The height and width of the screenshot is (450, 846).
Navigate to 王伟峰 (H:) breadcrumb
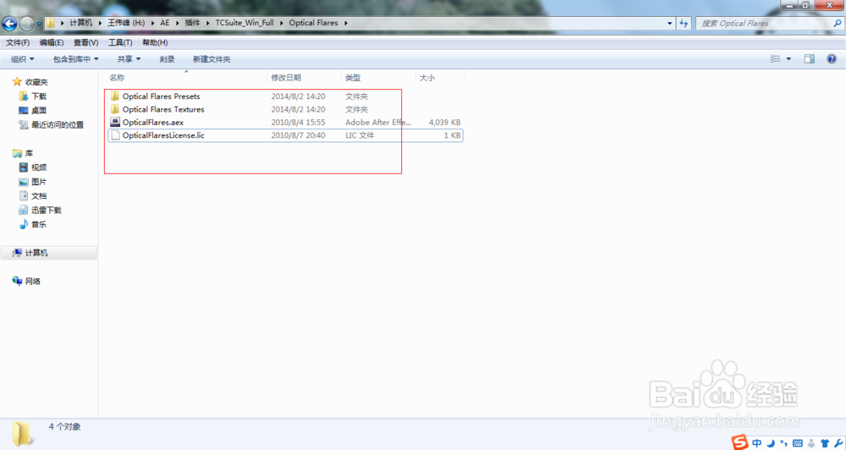pyautogui.click(x=126, y=23)
